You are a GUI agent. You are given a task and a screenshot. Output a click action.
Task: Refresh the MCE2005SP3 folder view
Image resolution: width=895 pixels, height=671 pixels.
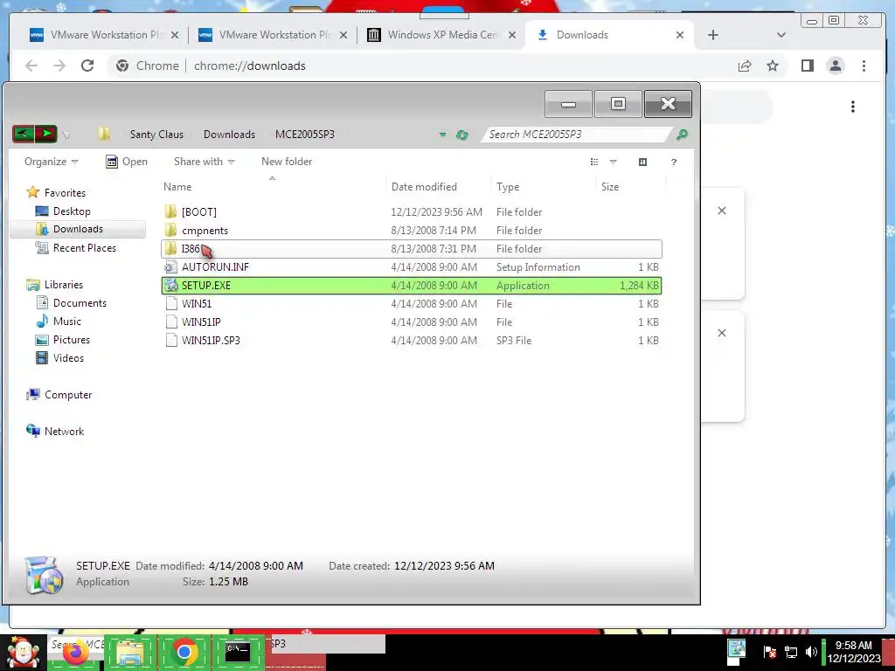461,135
